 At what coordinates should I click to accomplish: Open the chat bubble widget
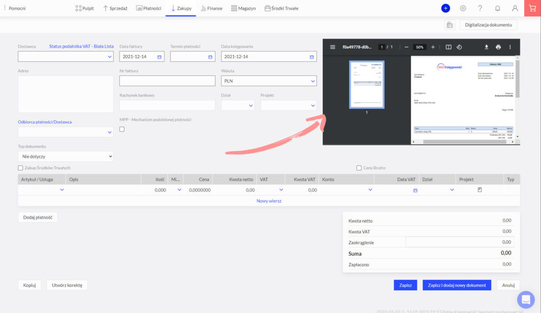click(x=526, y=300)
